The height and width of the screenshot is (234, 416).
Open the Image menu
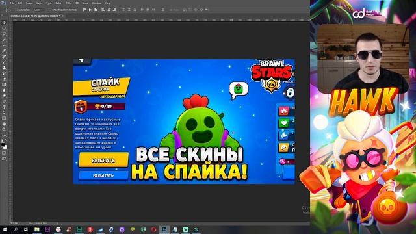click(x=29, y=3)
